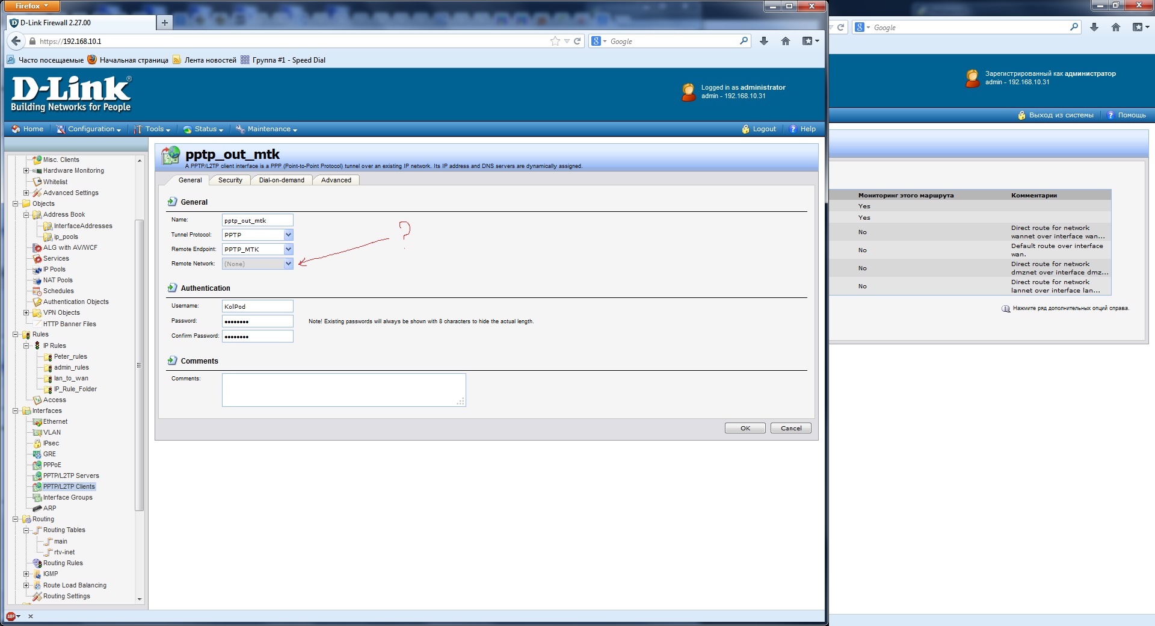Viewport: 1155px width, 626px height.
Task: Click the pptp_out_mtk interface header icon
Action: [171, 155]
